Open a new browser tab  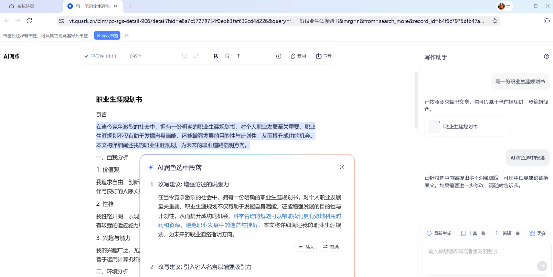pos(130,6)
